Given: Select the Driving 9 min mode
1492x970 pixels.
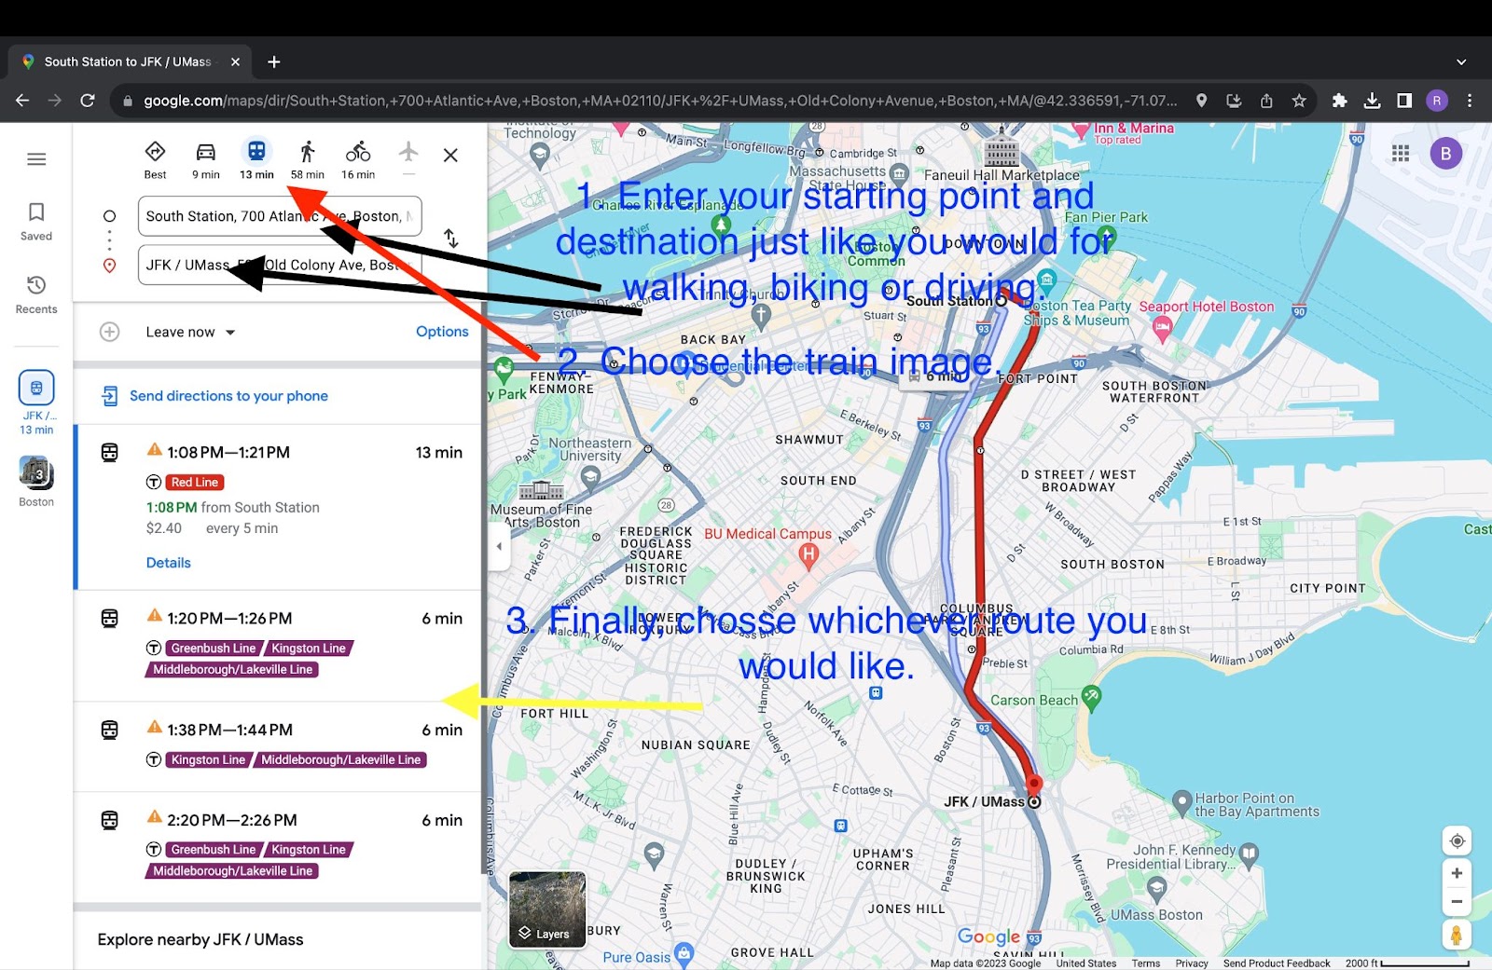Looking at the screenshot, I should (x=206, y=159).
